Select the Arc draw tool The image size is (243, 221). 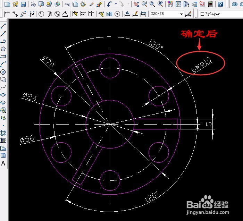click(x=3, y=64)
